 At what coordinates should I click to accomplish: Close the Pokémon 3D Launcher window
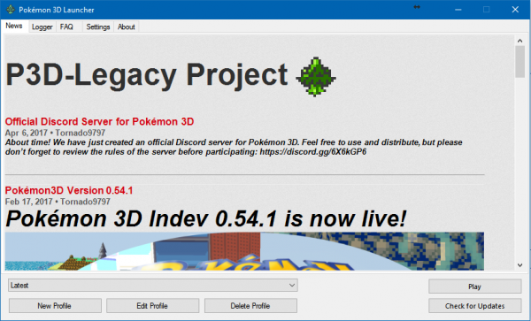tap(515, 10)
